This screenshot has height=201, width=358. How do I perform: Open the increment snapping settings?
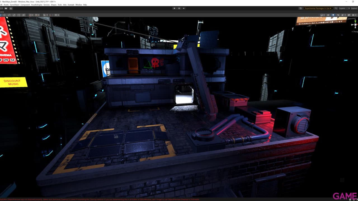[x=57, y=15]
